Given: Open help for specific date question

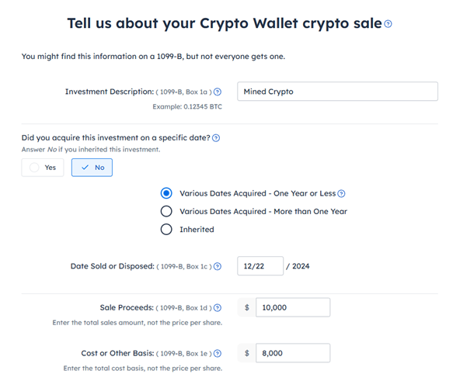Looking at the screenshot, I should coord(216,138).
